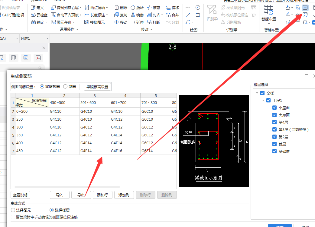Select the 移动 move tool

(x=121, y=22)
